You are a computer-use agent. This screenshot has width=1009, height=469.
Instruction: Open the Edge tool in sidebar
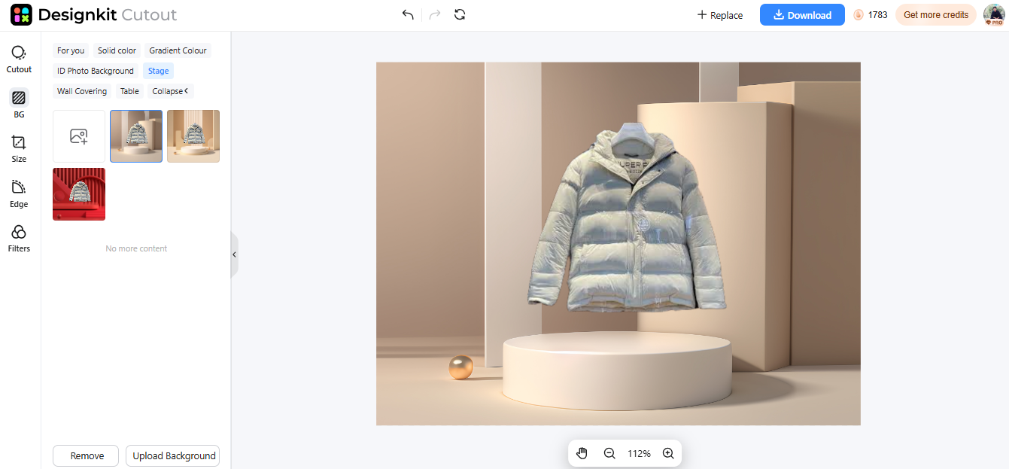(19, 193)
